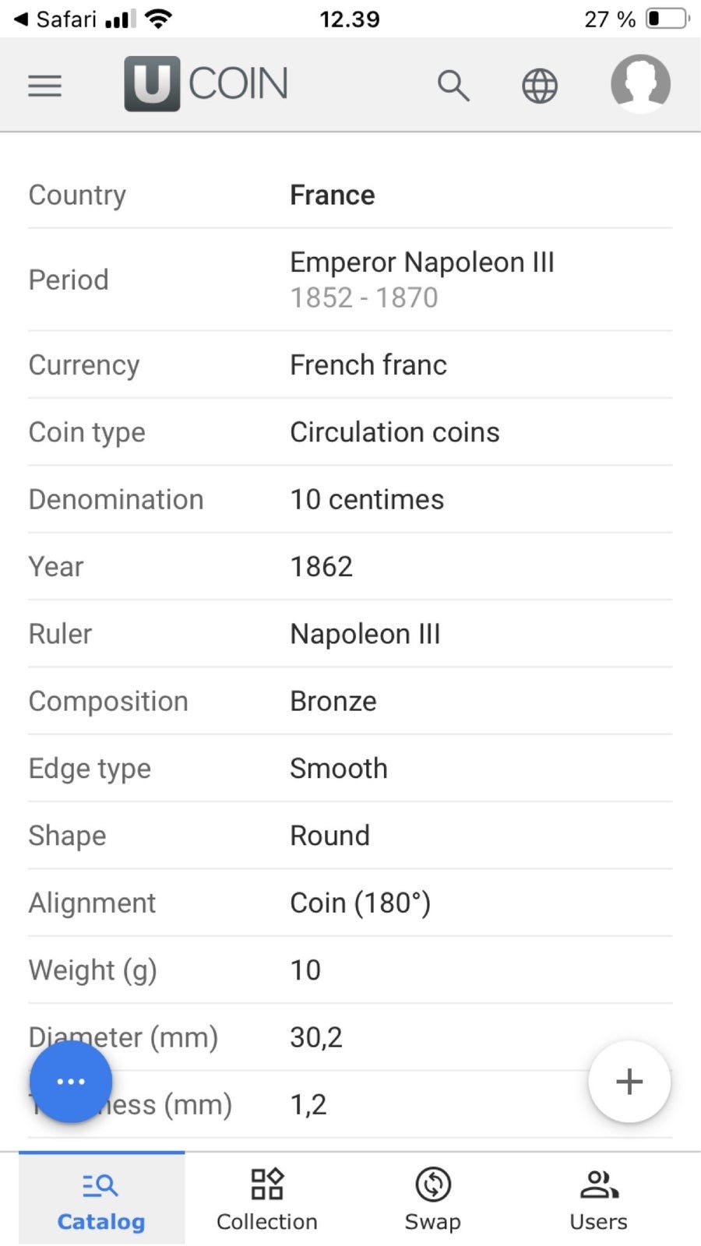Select the 10 centimes denomination value
The width and height of the screenshot is (701, 1246).
tap(367, 499)
